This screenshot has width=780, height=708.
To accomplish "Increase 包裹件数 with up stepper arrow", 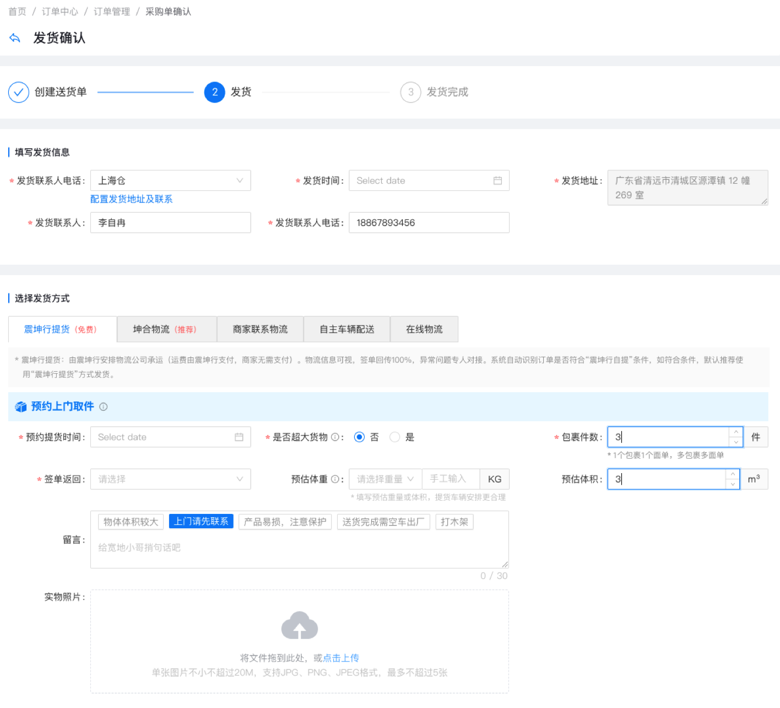I will tap(736, 432).
